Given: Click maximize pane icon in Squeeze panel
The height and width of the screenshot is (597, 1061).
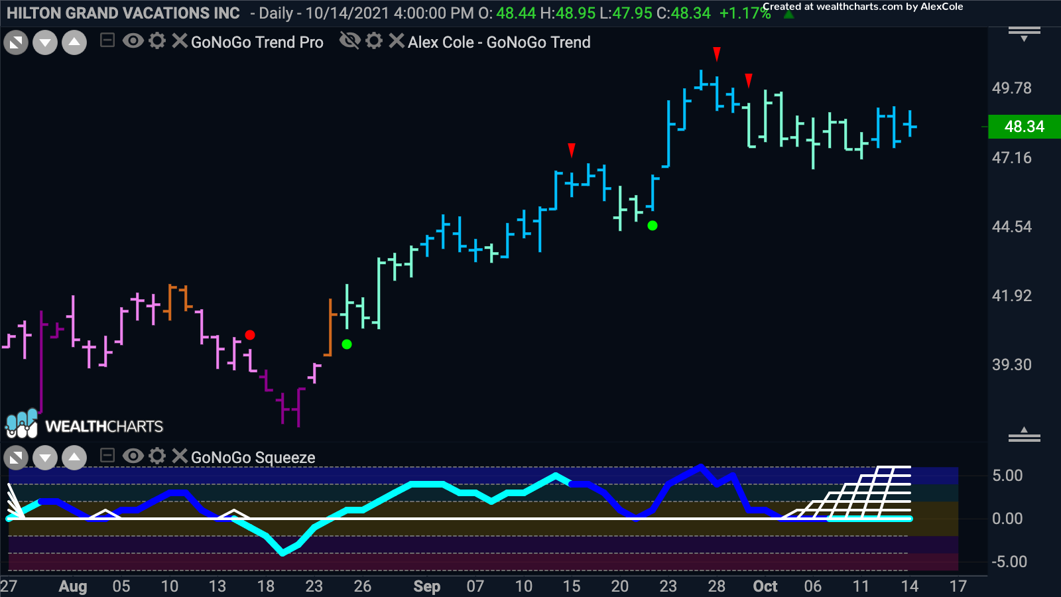Looking at the screenshot, I should coord(16,458).
